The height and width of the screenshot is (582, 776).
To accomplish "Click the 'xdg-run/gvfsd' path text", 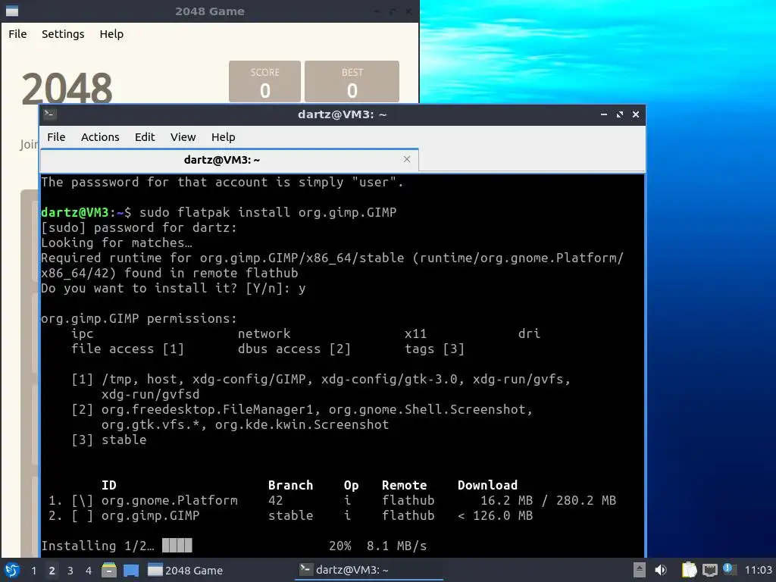I will [151, 394].
